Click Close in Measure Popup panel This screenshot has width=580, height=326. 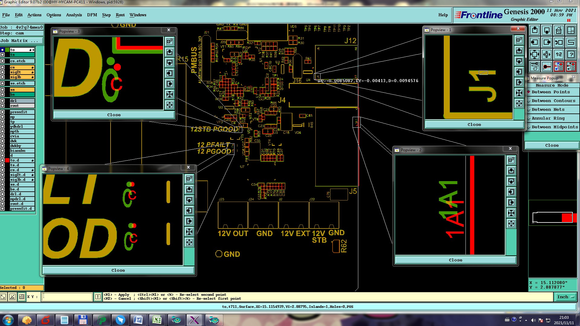(552, 145)
